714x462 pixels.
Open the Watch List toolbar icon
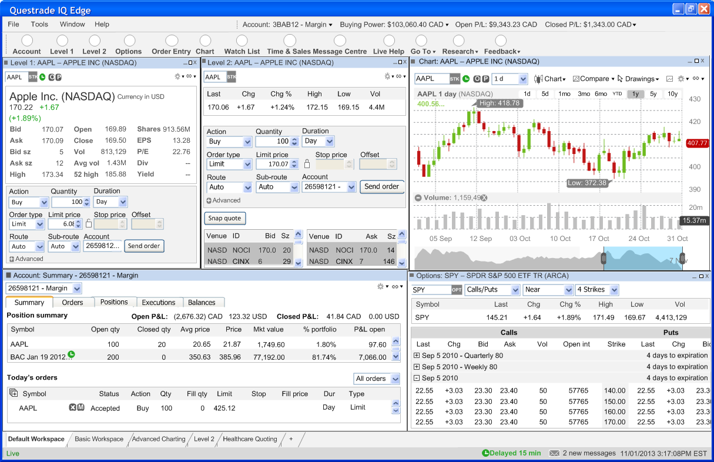click(x=242, y=41)
